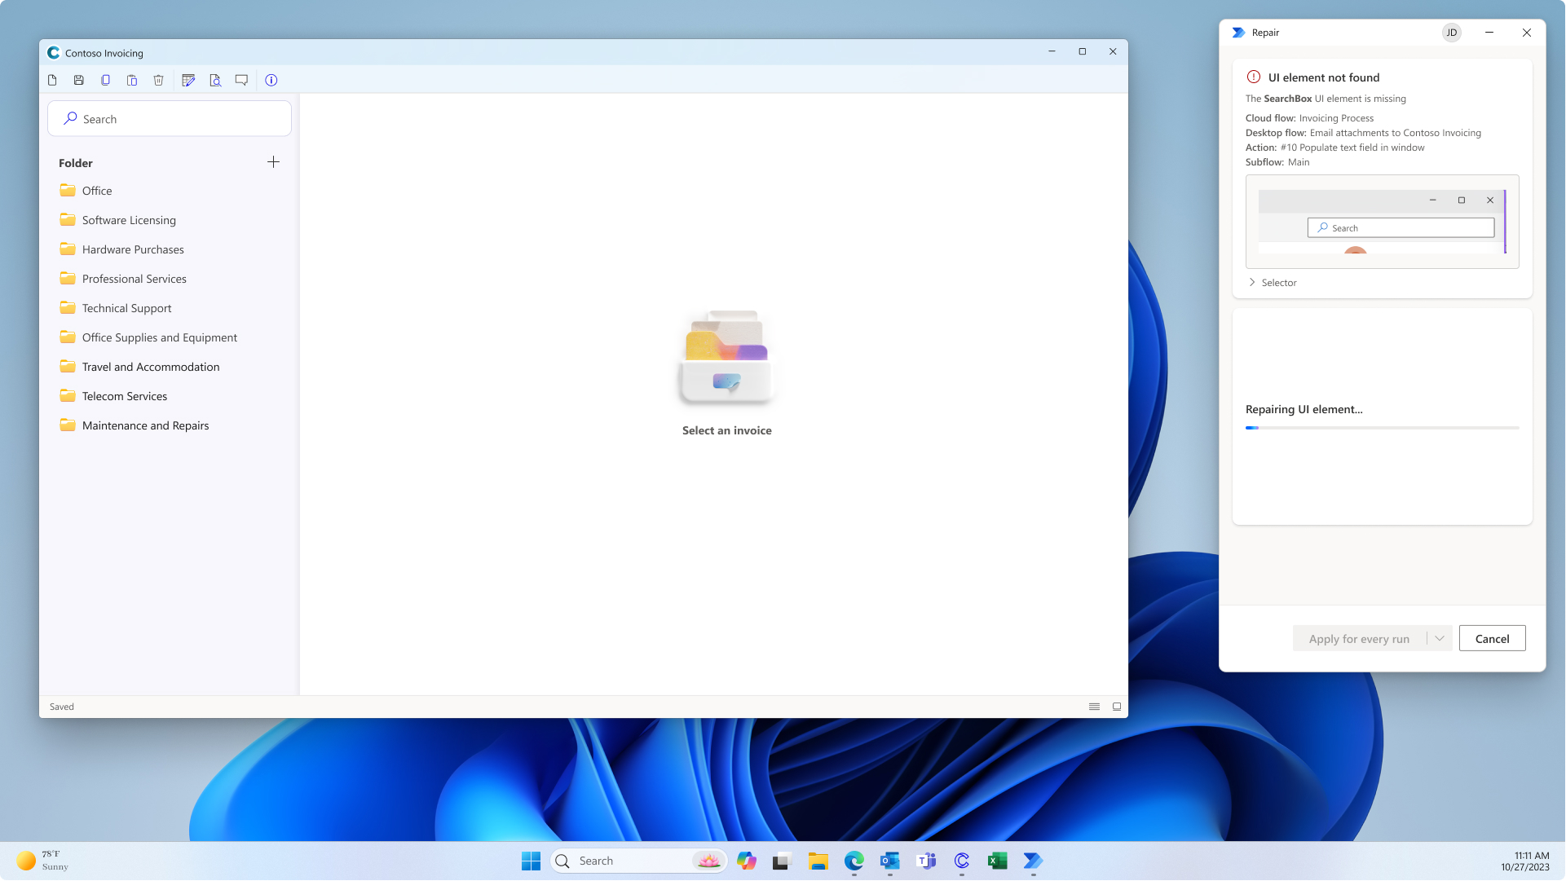Click the New document toolbar icon
This screenshot has height=881, width=1566.
pyautogui.click(x=52, y=80)
